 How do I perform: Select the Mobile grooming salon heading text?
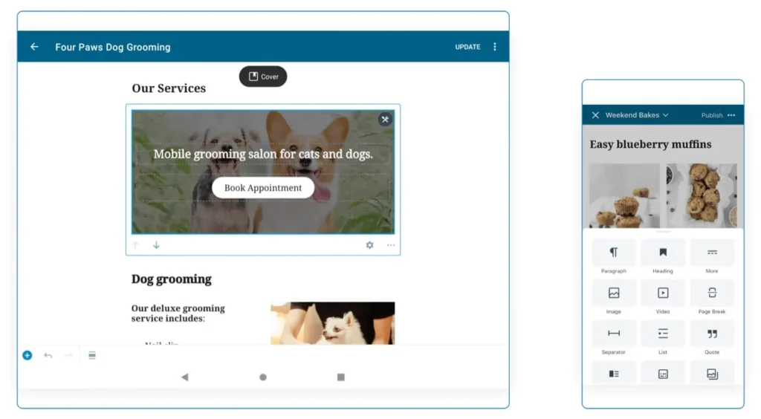point(263,155)
